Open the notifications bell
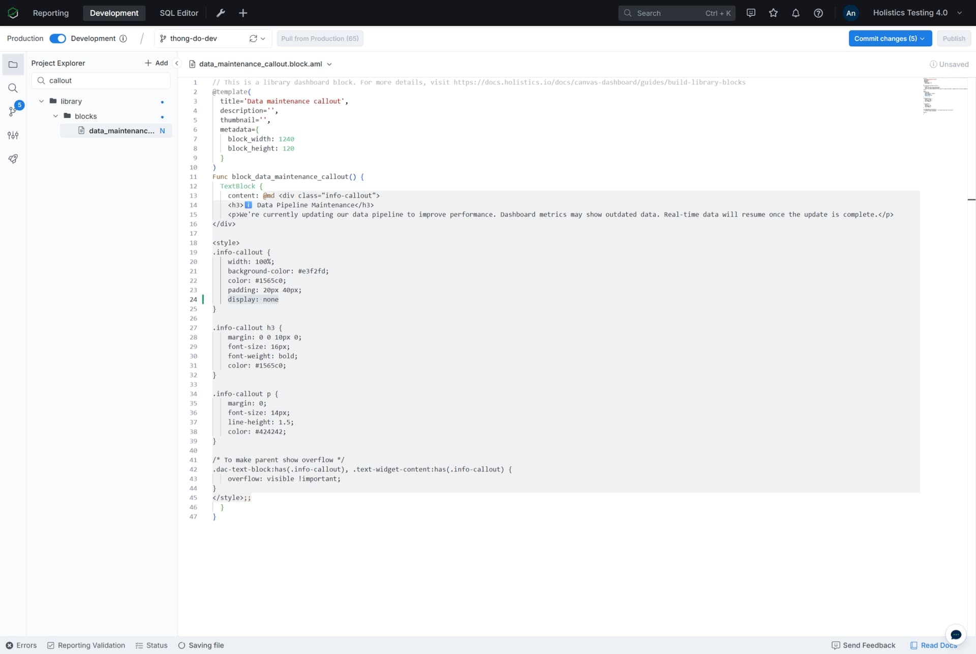This screenshot has height=654, width=976. 796,13
